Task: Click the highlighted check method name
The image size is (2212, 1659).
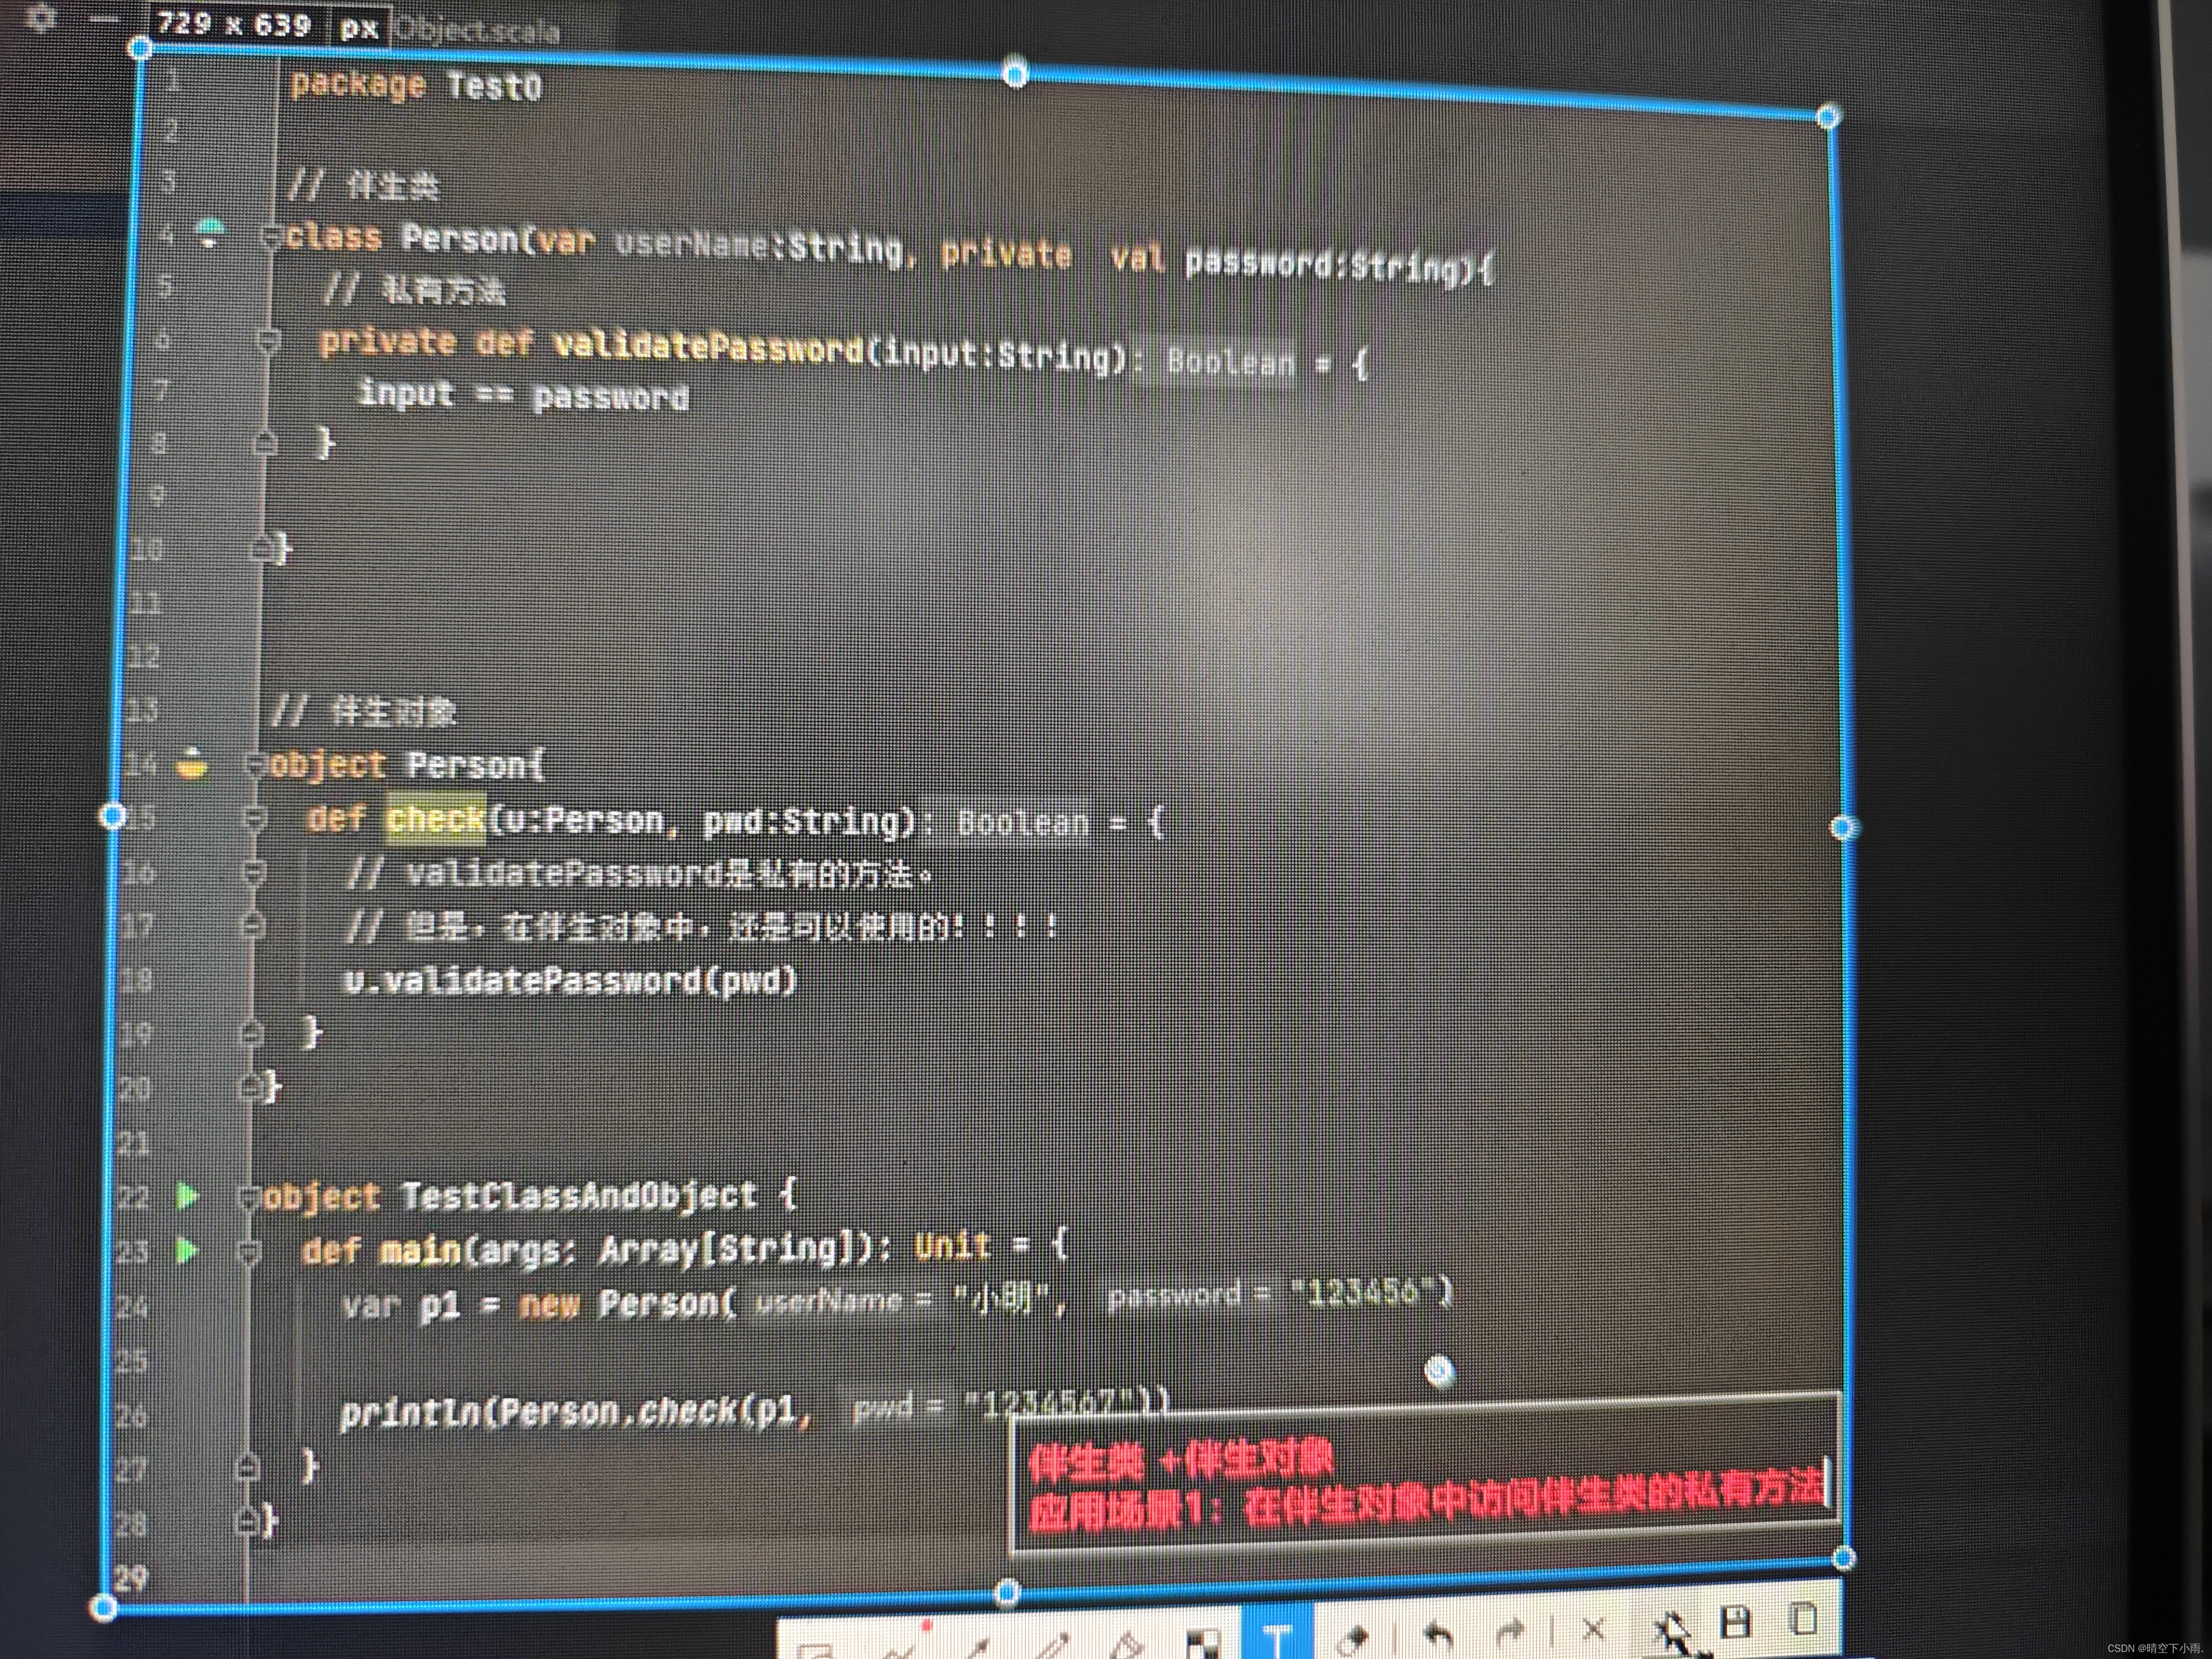Action: click(x=436, y=819)
